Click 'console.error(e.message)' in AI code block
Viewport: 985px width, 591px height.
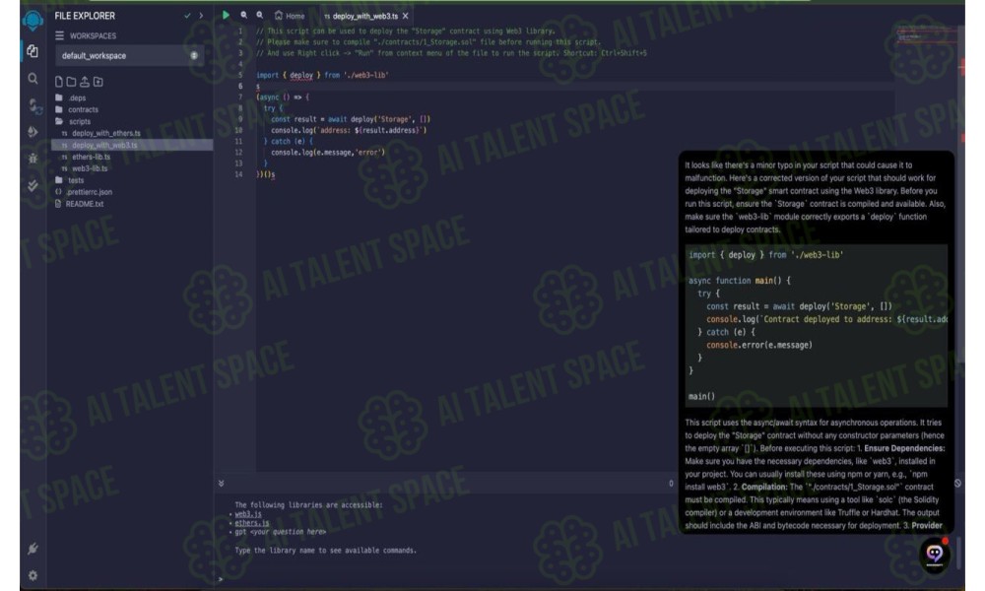758,345
